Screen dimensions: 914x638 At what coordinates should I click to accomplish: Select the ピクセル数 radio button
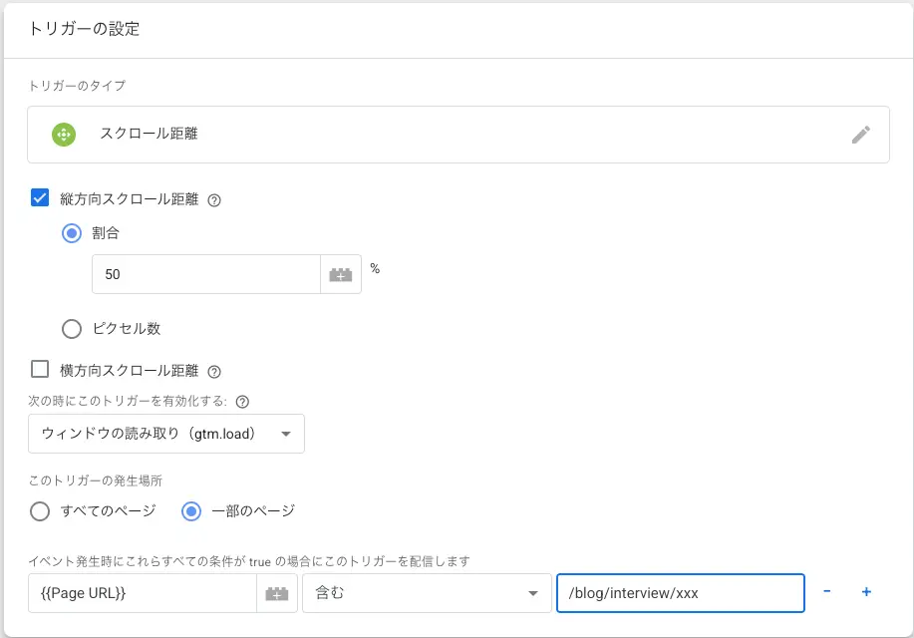point(72,328)
